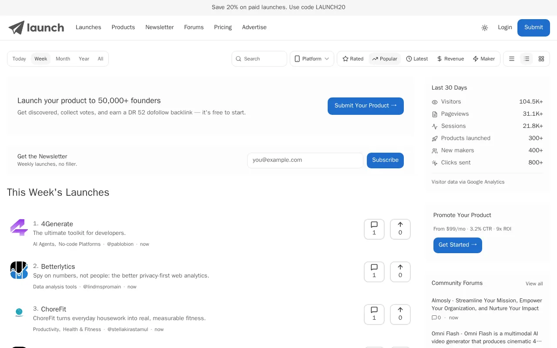Viewport: 557px width, 348px height.
Task: Sort launches by Latest
Action: click(417, 59)
